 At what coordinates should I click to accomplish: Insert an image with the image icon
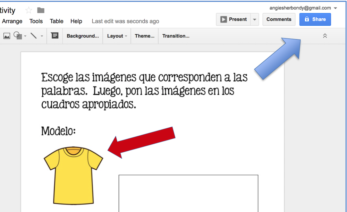coord(7,36)
